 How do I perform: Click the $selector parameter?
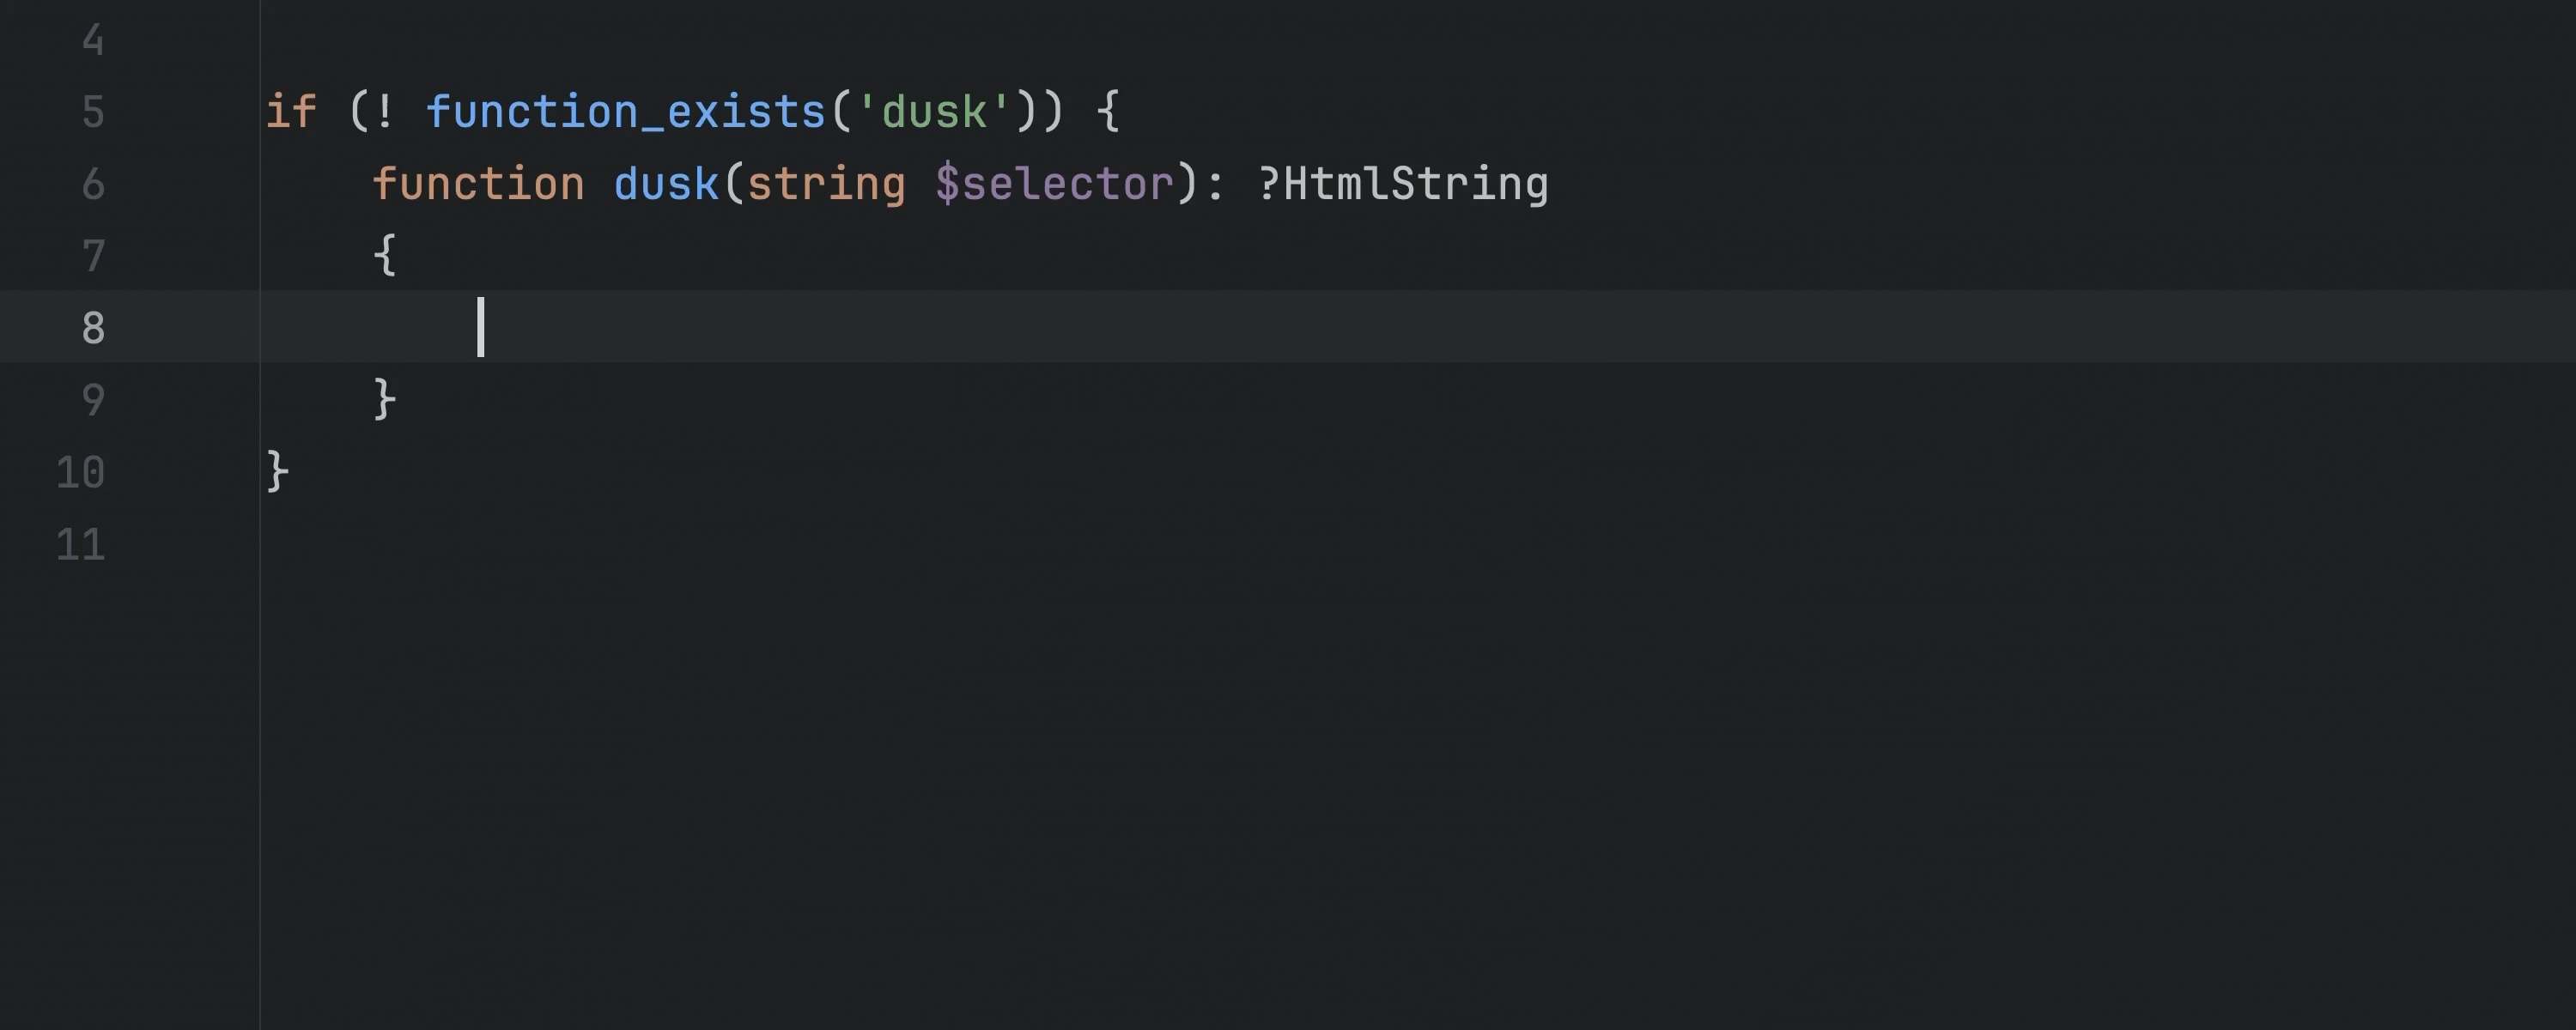(1054, 184)
